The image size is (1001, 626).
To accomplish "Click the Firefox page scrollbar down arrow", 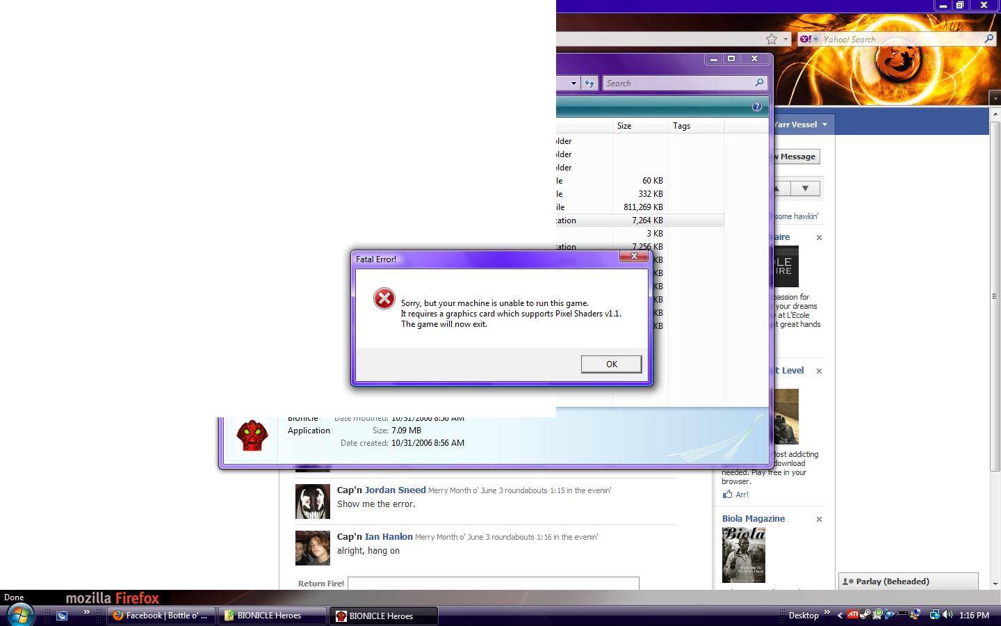I will (995, 584).
